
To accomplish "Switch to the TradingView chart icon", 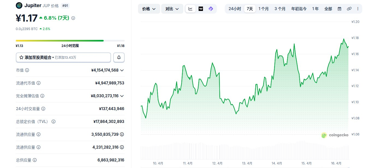I will click(x=201, y=9).
